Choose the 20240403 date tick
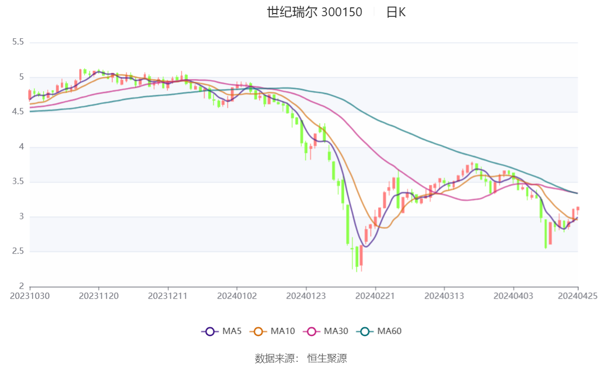The height and width of the screenshot is (366, 602). [x=513, y=296]
